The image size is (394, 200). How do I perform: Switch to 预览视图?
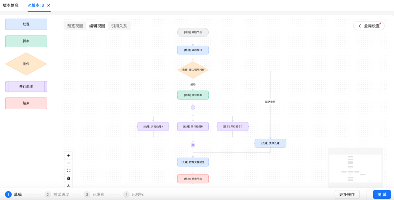75,26
